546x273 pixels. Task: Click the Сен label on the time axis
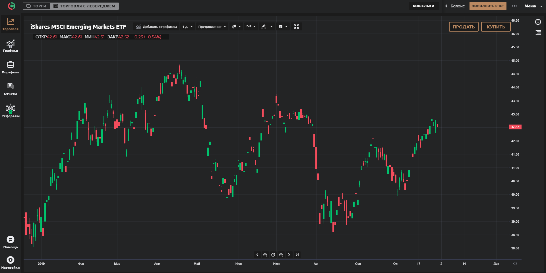click(x=358, y=264)
